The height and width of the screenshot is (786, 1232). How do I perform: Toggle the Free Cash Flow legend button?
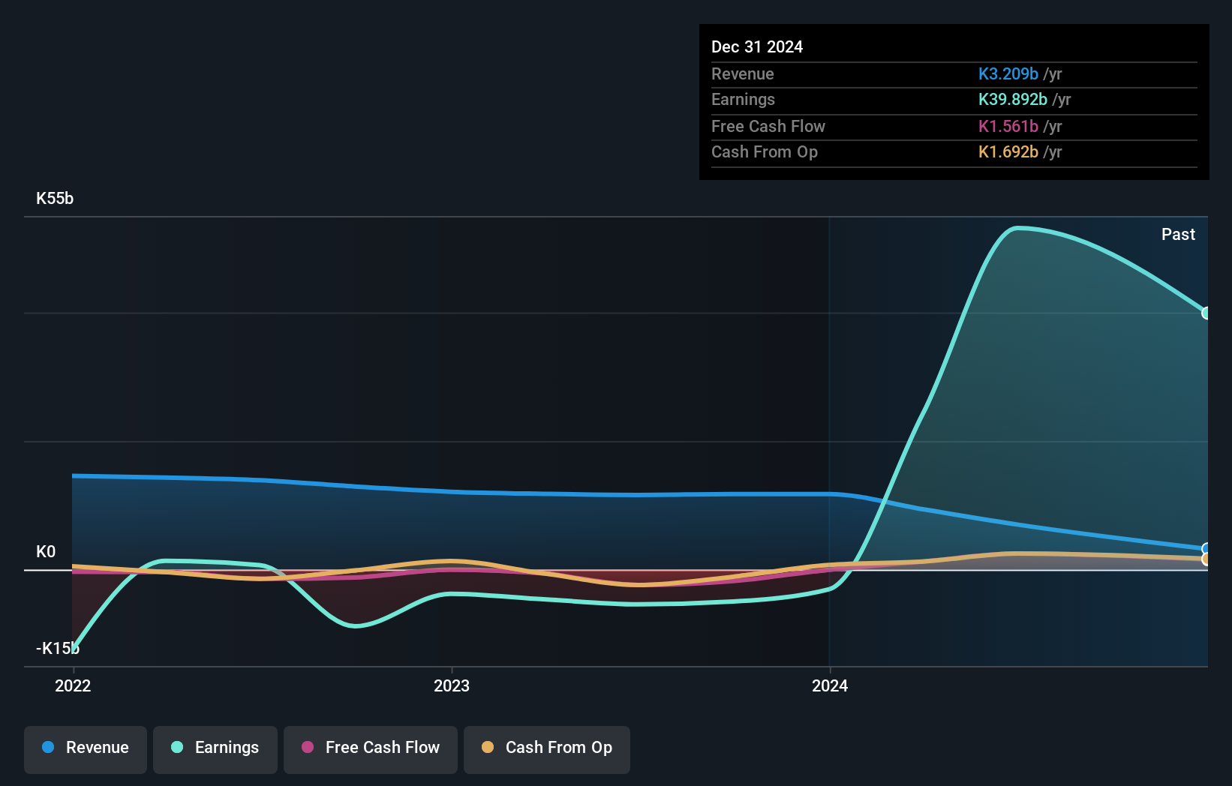click(371, 749)
